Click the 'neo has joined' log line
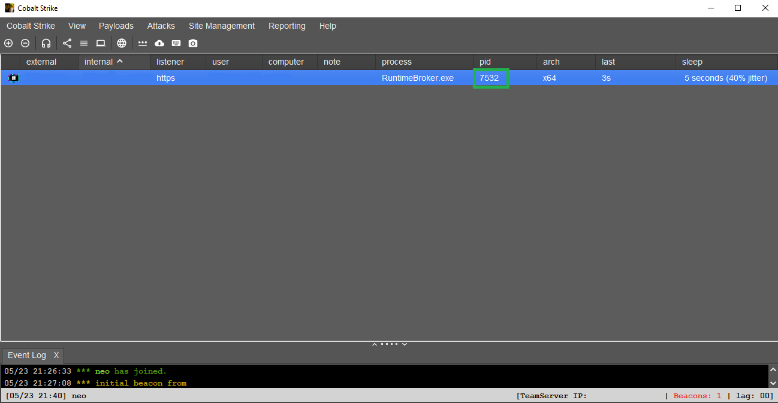The image size is (778, 403). pos(86,371)
